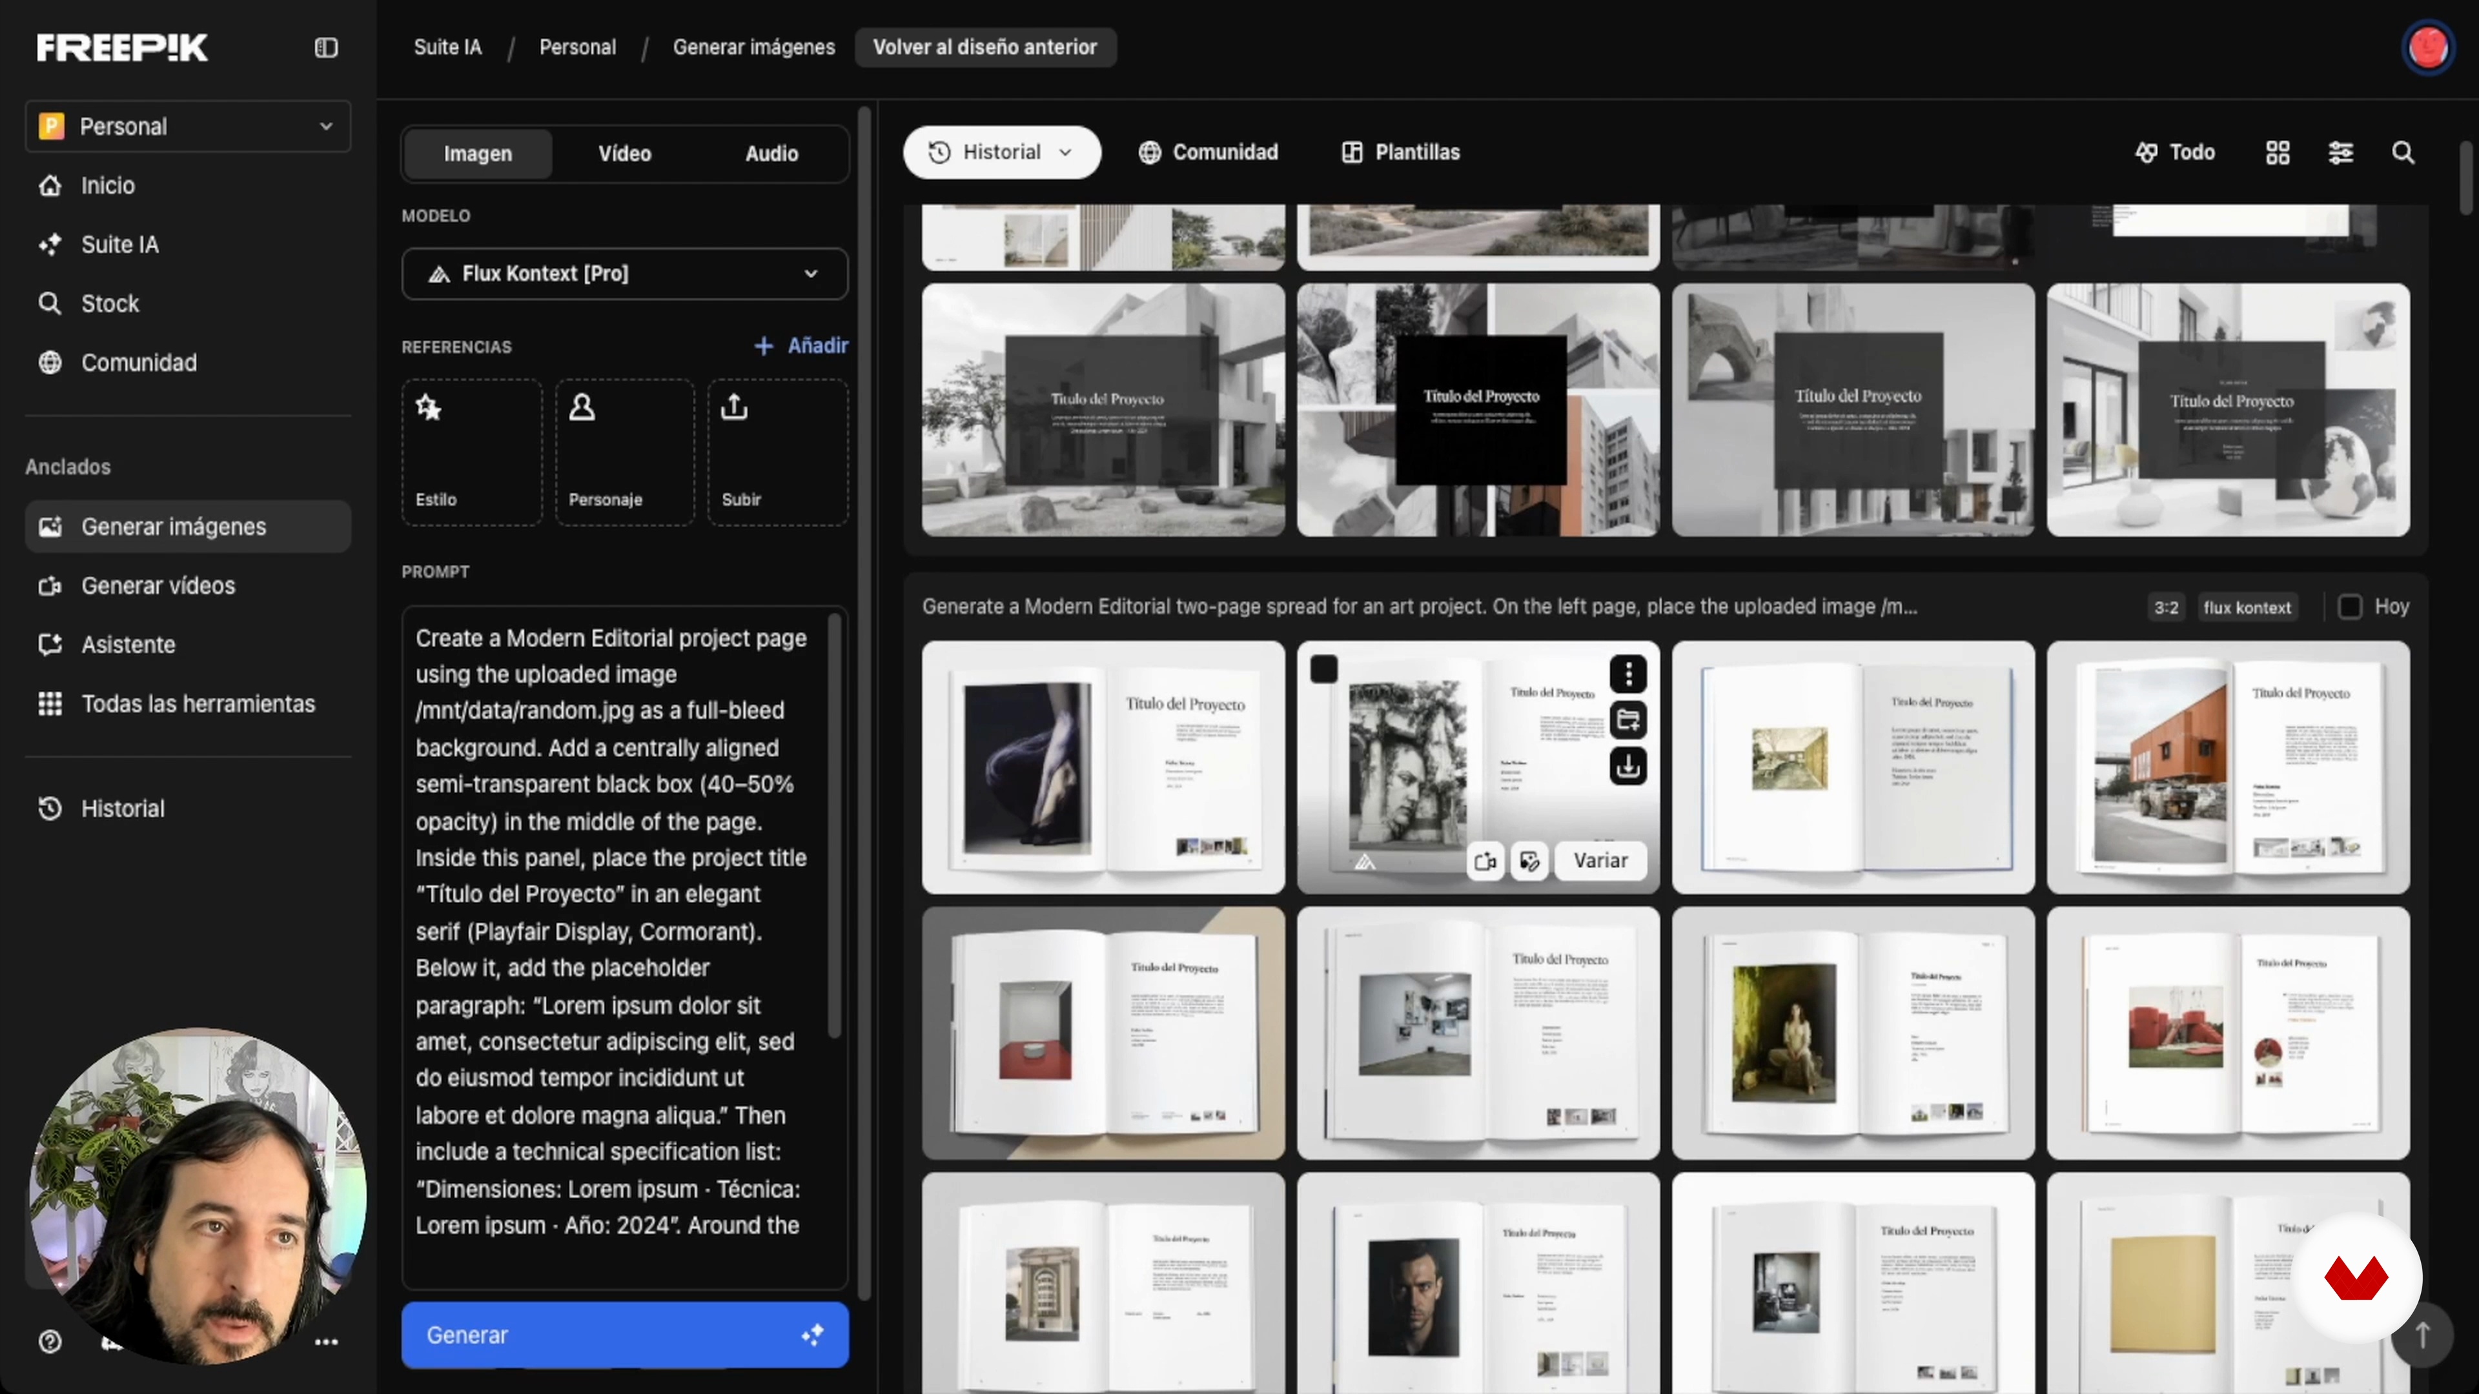Switch to the Vídeo tab
This screenshot has width=2479, height=1394.
pos(624,154)
